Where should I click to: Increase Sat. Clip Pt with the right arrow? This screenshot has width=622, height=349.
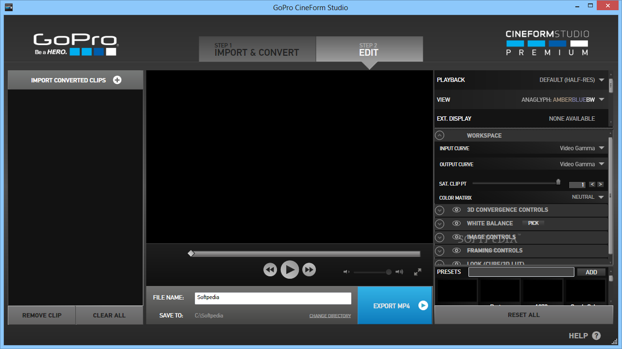pyautogui.click(x=601, y=184)
